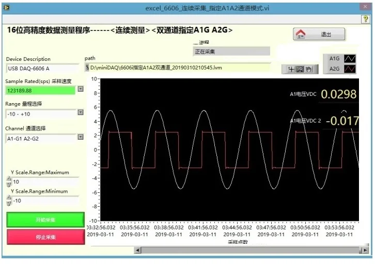Image resolution: width=375 pixels, height=265 pixels.
Task: Click the home icon on the 退出 button
Action: tap(301, 34)
